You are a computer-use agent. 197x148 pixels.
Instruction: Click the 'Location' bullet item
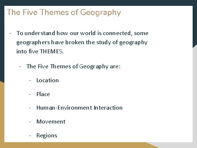pos(47,80)
